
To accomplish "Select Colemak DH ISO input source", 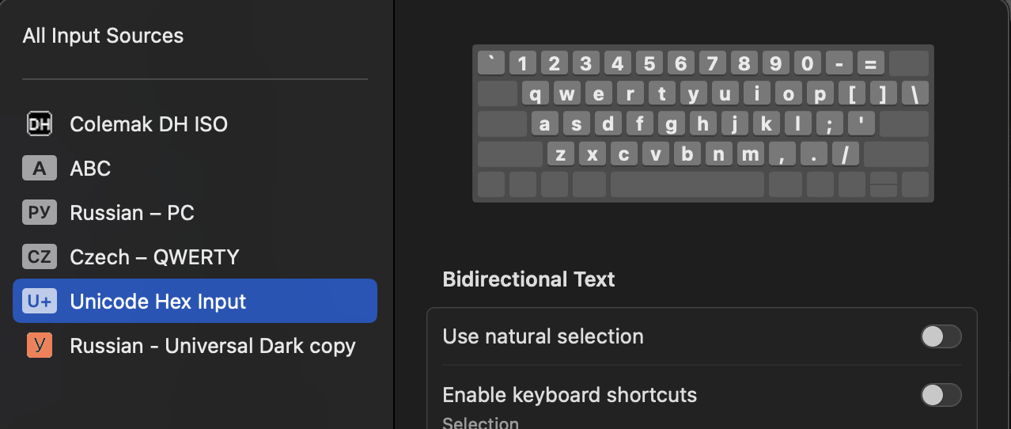I will click(x=149, y=124).
